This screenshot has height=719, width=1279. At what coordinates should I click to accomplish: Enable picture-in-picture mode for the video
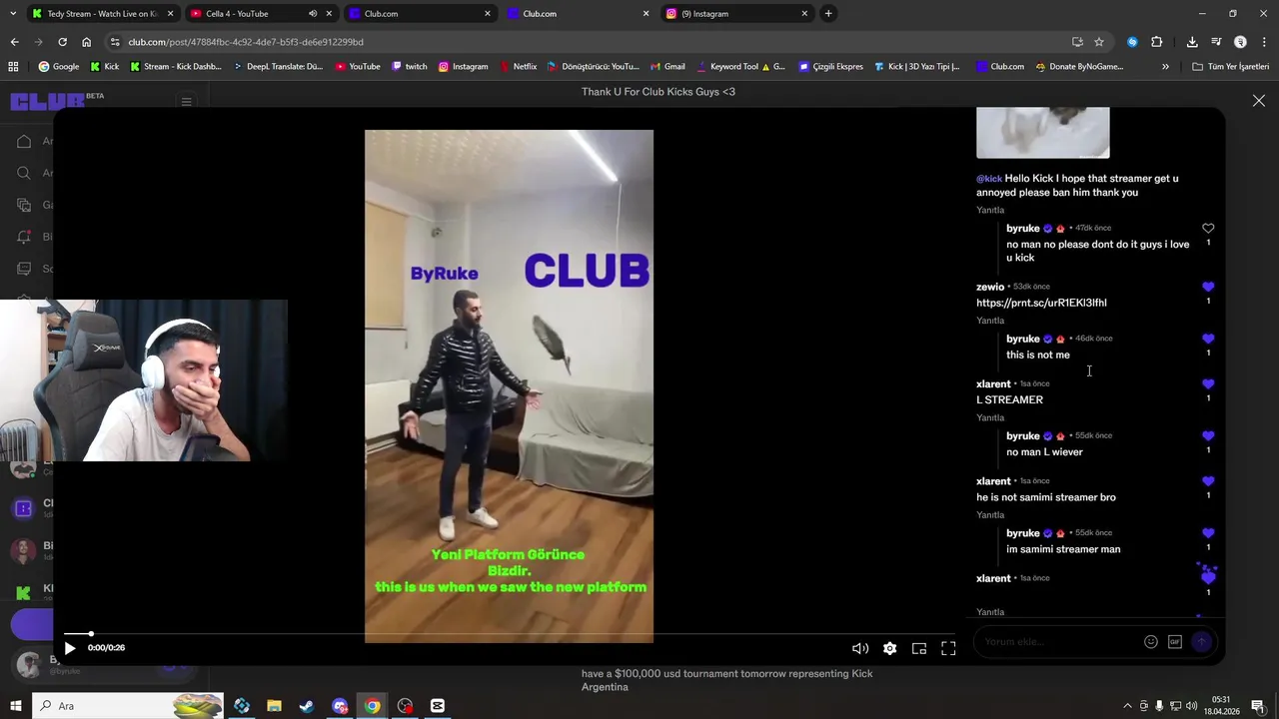(x=919, y=648)
